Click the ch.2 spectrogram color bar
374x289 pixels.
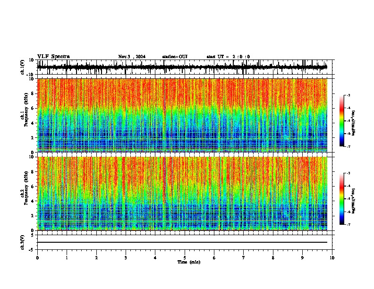342,199
